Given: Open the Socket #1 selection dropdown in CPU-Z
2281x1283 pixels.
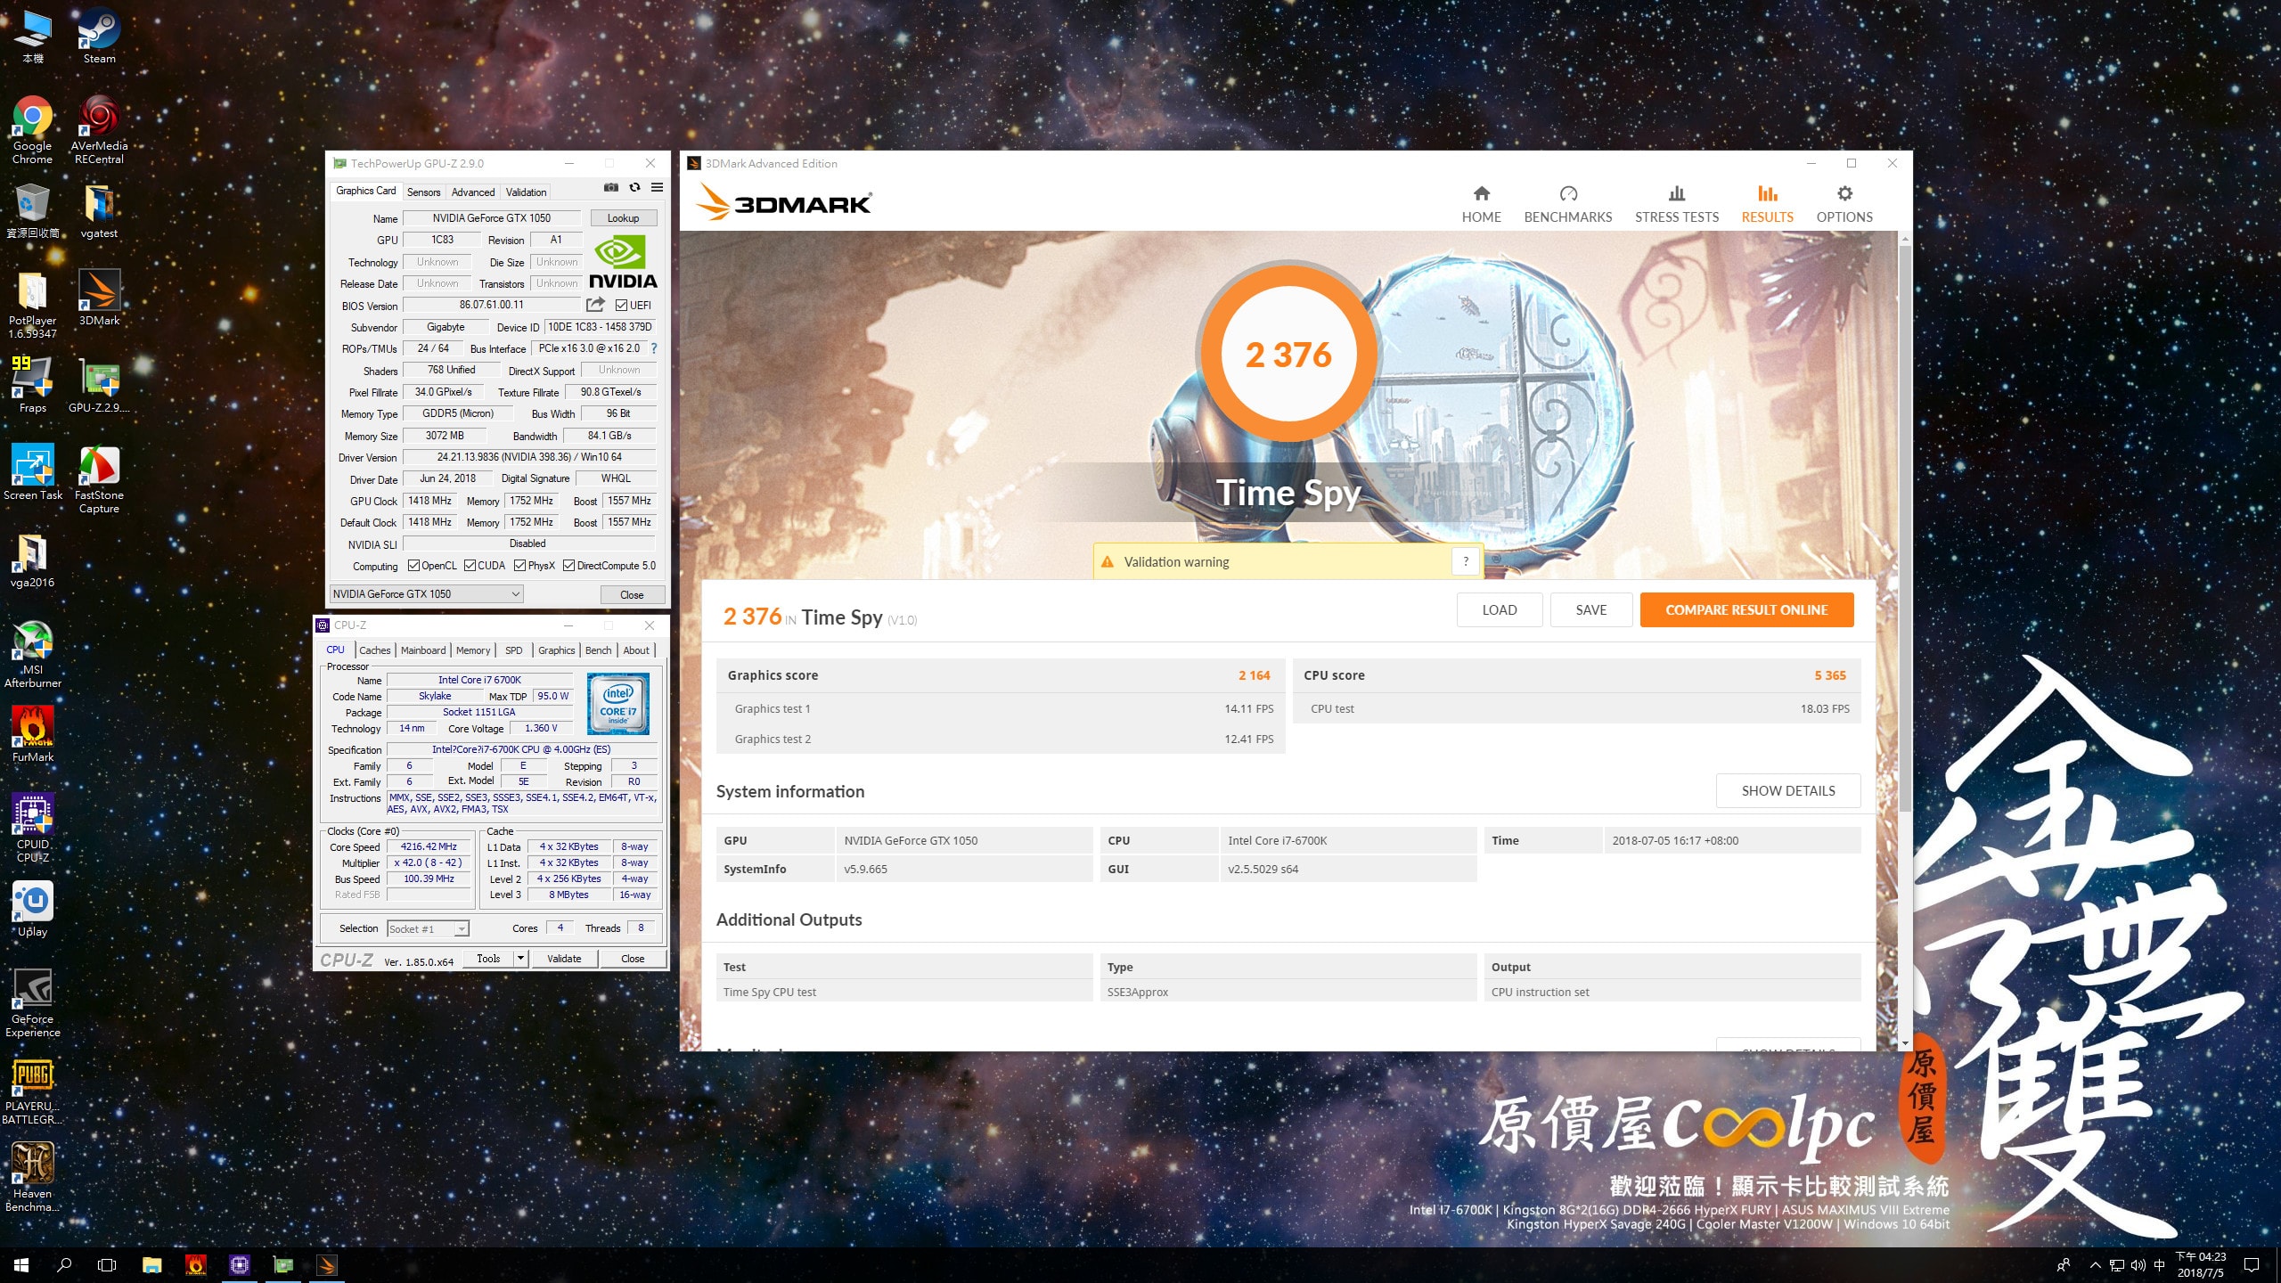Looking at the screenshot, I should 428,928.
